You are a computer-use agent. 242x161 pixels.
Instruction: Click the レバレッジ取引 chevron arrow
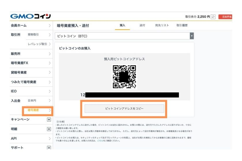[50, 44]
